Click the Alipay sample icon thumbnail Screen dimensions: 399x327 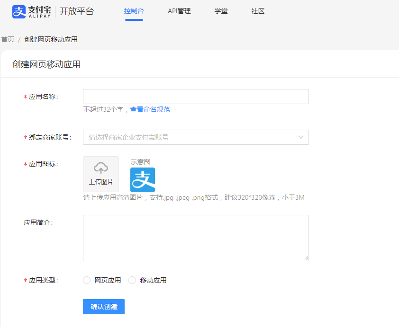[143, 180]
